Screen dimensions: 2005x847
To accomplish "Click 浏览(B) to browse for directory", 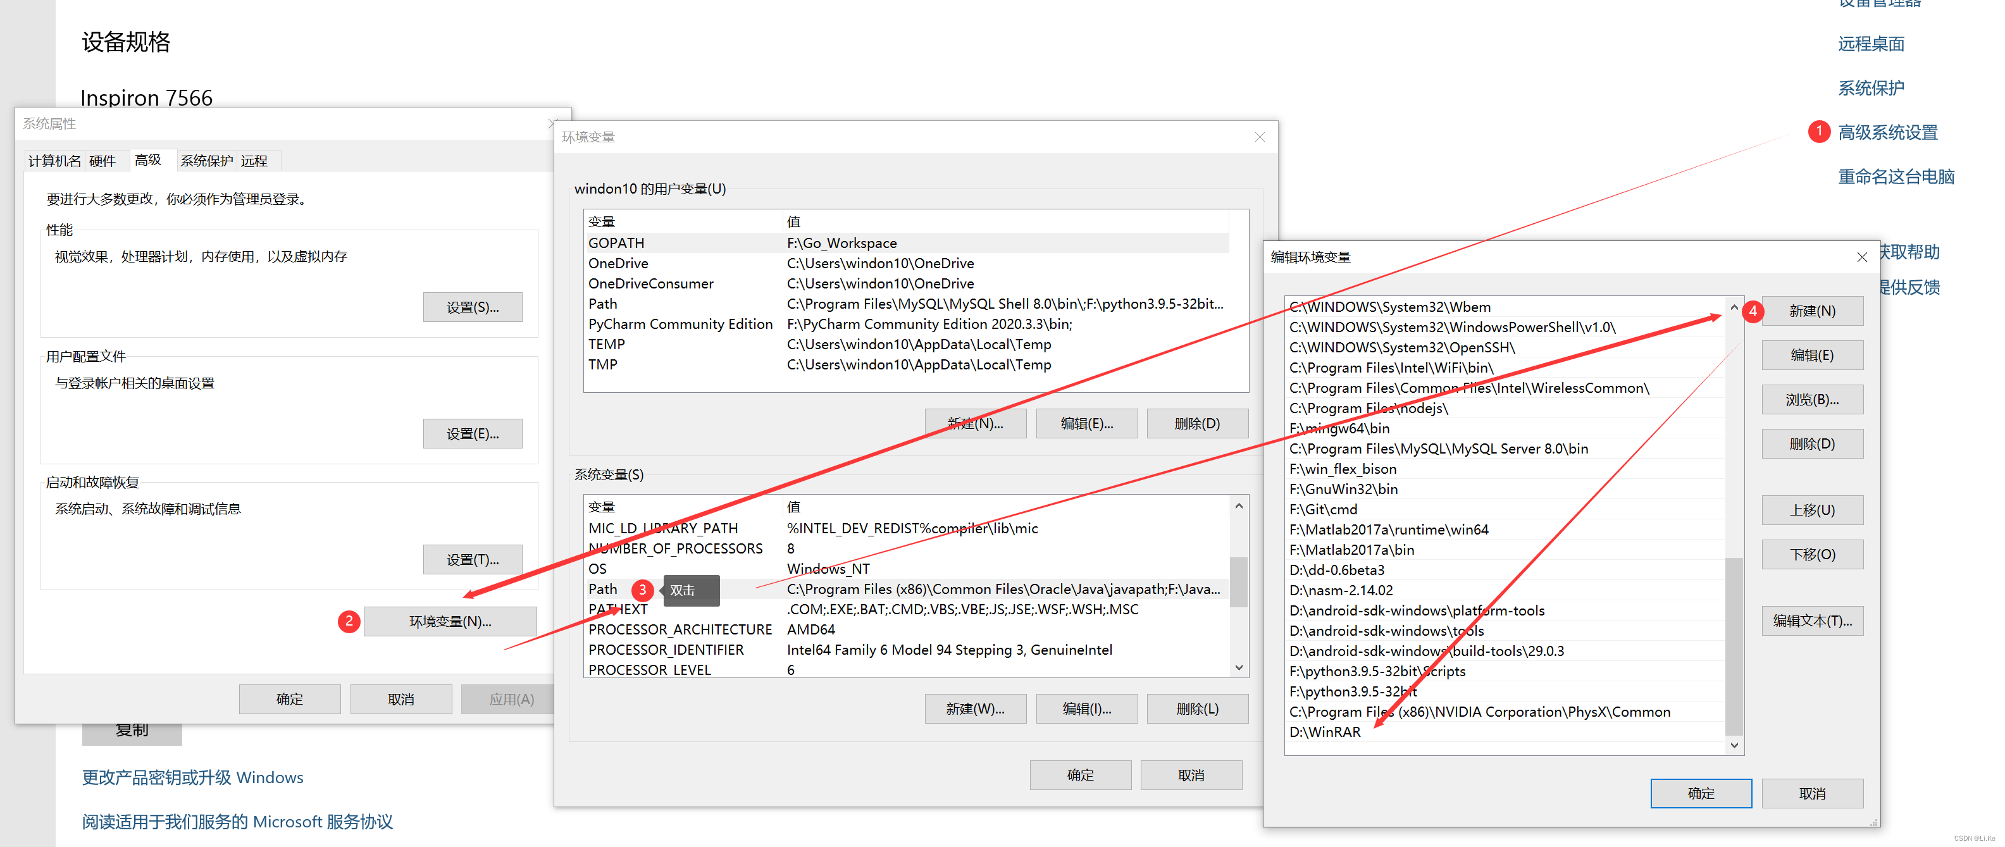I will 1817,400.
